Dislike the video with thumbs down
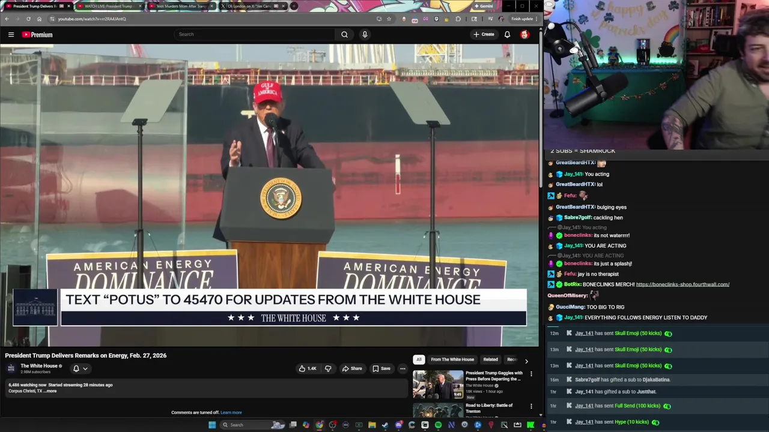Image resolution: width=769 pixels, height=432 pixels. pyautogui.click(x=328, y=368)
